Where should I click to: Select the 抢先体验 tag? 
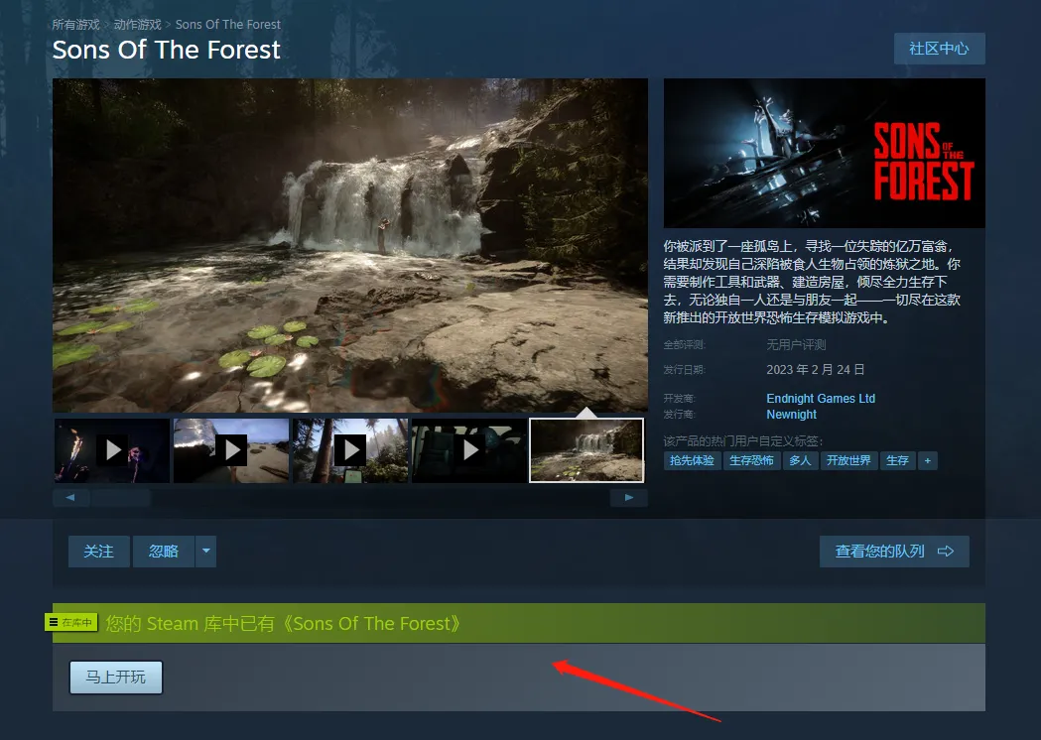coord(692,460)
